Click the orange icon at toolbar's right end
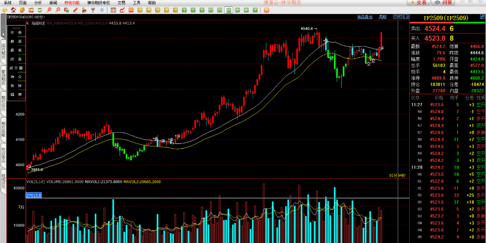Image resolution: width=486 pixels, height=243 pixels. click(266, 10)
